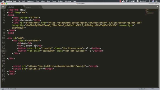Open the Edit menu

[24, 1]
